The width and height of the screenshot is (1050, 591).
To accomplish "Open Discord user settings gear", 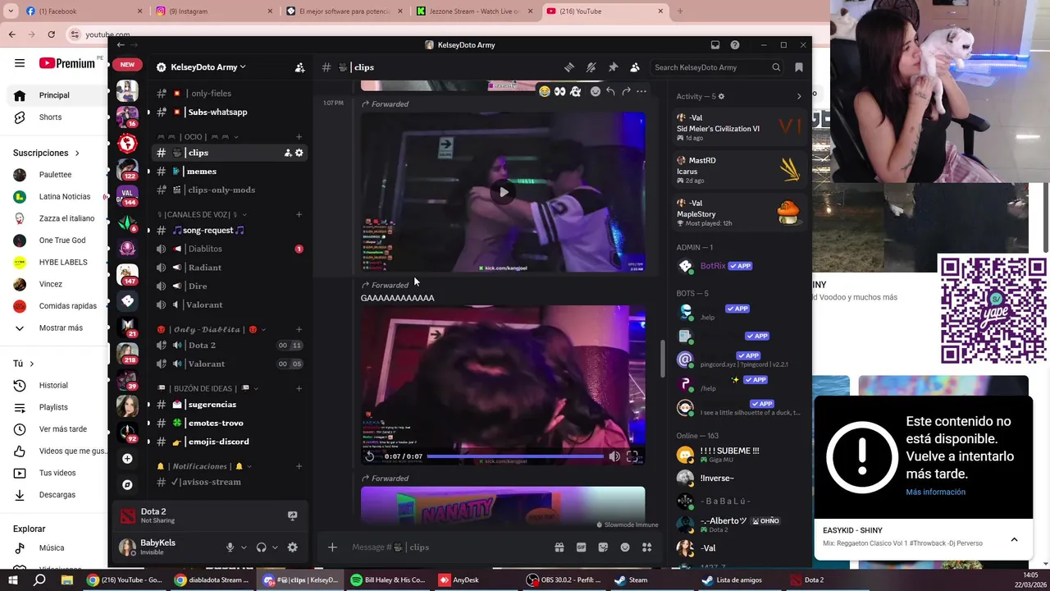I will 292,547.
